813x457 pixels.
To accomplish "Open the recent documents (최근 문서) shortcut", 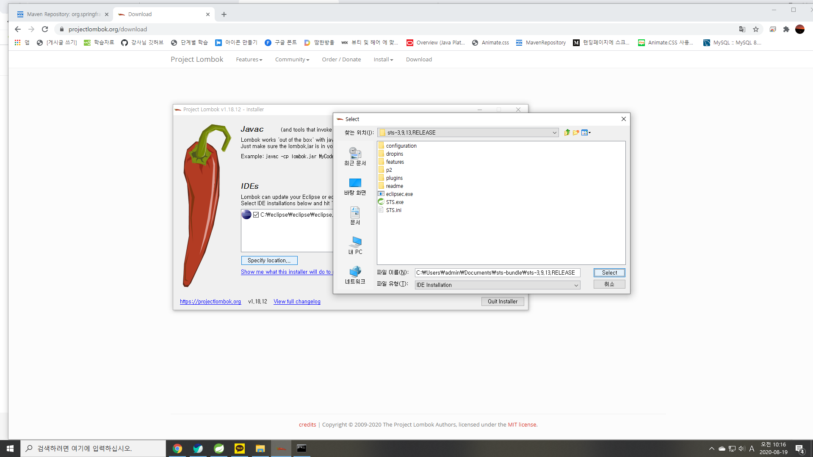I will point(355,157).
